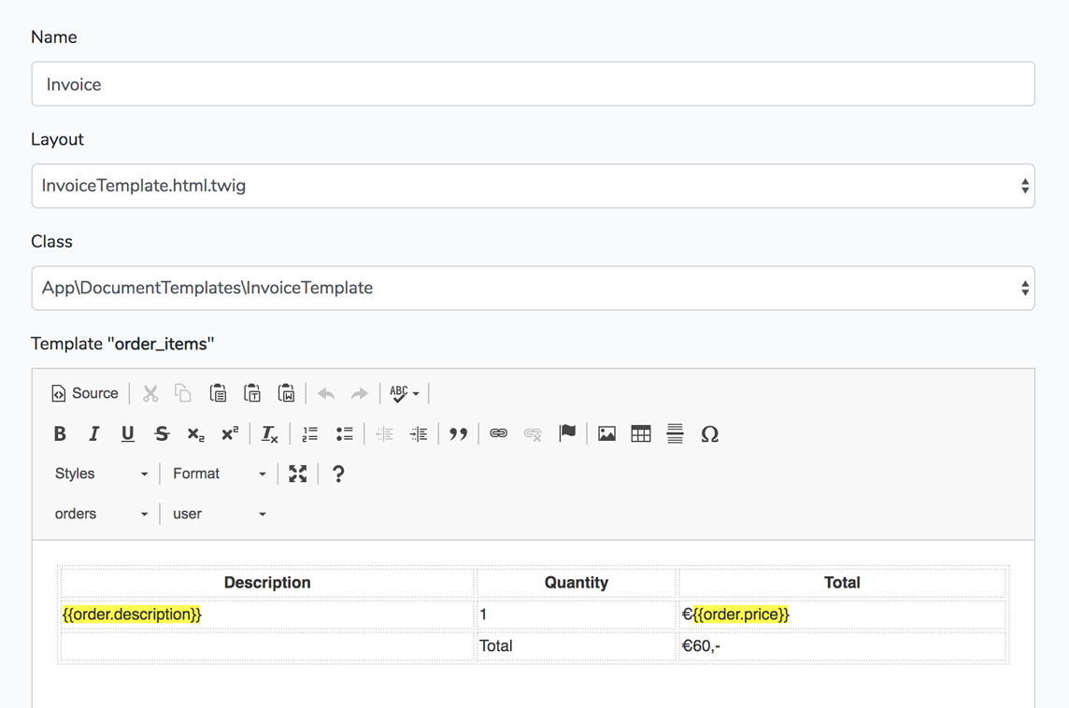The width and height of the screenshot is (1069, 708).
Task: Toggle Bold formatting
Action: point(60,433)
